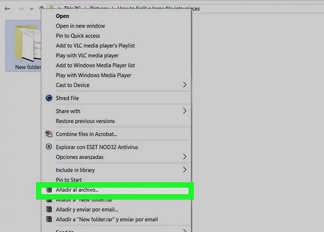Screen dimensions: 324x232
Task: Expand the Cast to Device submenu arrow
Action: point(185,85)
